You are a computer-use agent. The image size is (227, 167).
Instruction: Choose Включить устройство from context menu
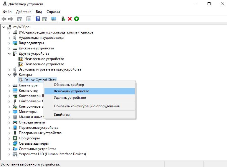90,91
